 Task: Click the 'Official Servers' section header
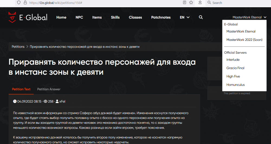[235, 53]
